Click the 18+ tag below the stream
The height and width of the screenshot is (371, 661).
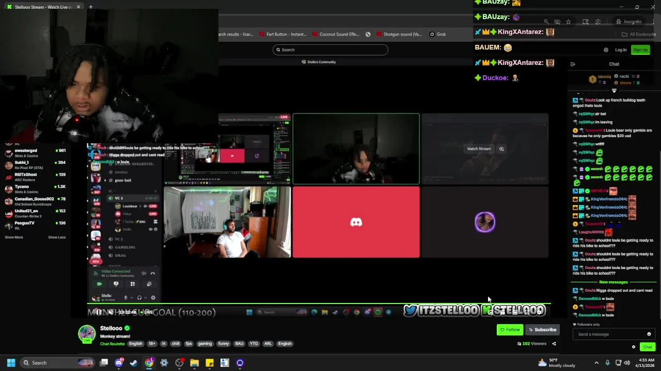pyautogui.click(x=151, y=344)
